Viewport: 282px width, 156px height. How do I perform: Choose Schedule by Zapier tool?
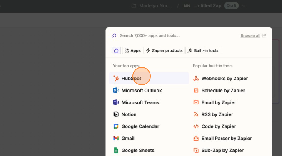229,90
